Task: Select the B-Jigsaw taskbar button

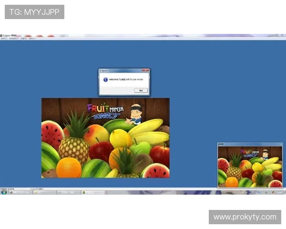Action: [93, 192]
